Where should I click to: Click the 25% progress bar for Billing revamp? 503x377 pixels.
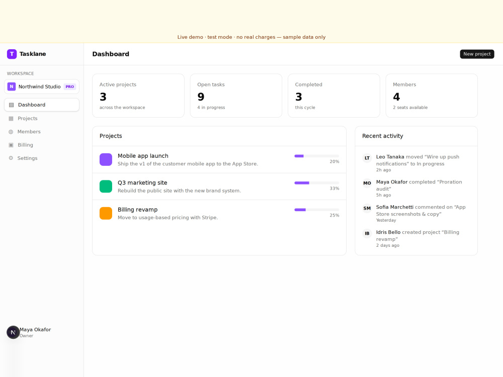click(x=316, y=210)
